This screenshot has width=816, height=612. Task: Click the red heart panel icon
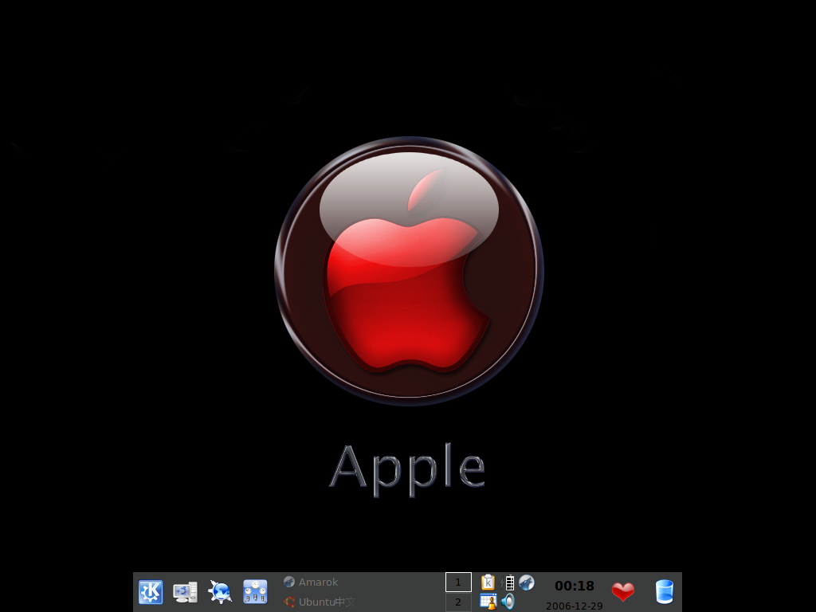tap(623, 592)
